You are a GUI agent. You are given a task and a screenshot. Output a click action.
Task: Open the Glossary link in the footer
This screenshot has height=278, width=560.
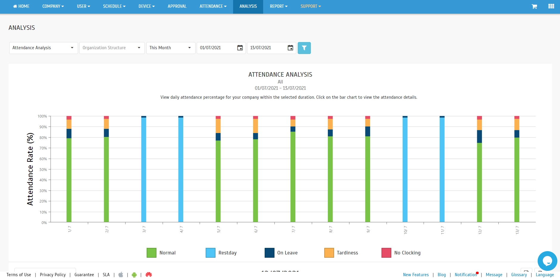pos(518,275)
